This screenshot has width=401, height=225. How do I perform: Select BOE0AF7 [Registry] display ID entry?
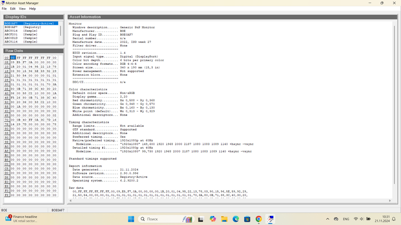coord(23,27)
